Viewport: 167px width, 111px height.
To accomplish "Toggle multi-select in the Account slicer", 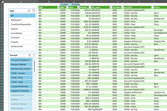I will pyautogui.click(x=29, y=55).
